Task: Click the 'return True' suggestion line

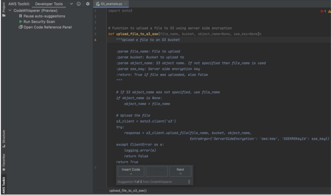Action: [x=127, y=162]
